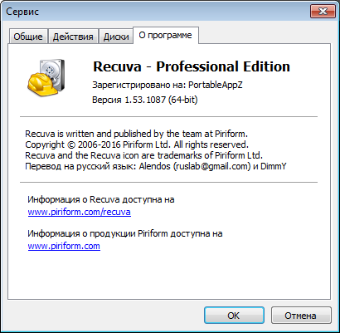Click the Версия 1.53.1087 (64-bit) text

pos(145,100)
